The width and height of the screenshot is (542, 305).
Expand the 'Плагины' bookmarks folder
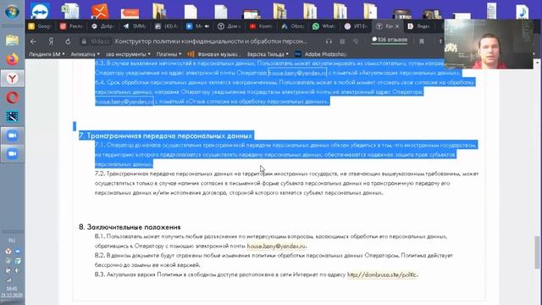[x=169, y=54]
